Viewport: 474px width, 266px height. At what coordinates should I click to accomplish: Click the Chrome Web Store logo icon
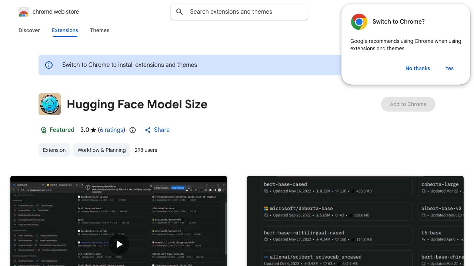pyautogui.click(x=24, y=12)
